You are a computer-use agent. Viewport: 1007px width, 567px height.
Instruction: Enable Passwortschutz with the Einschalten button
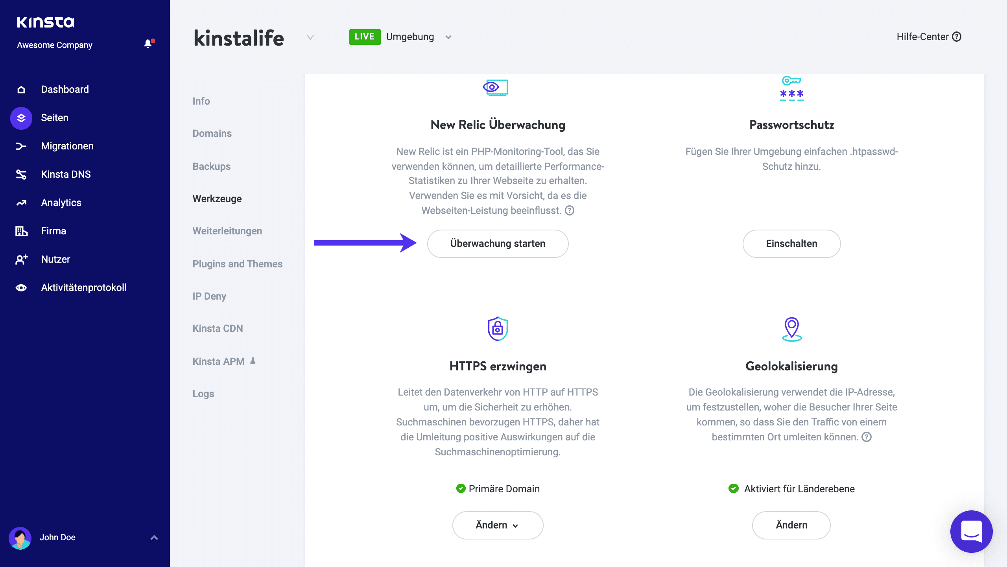click(x=791, y=243)
